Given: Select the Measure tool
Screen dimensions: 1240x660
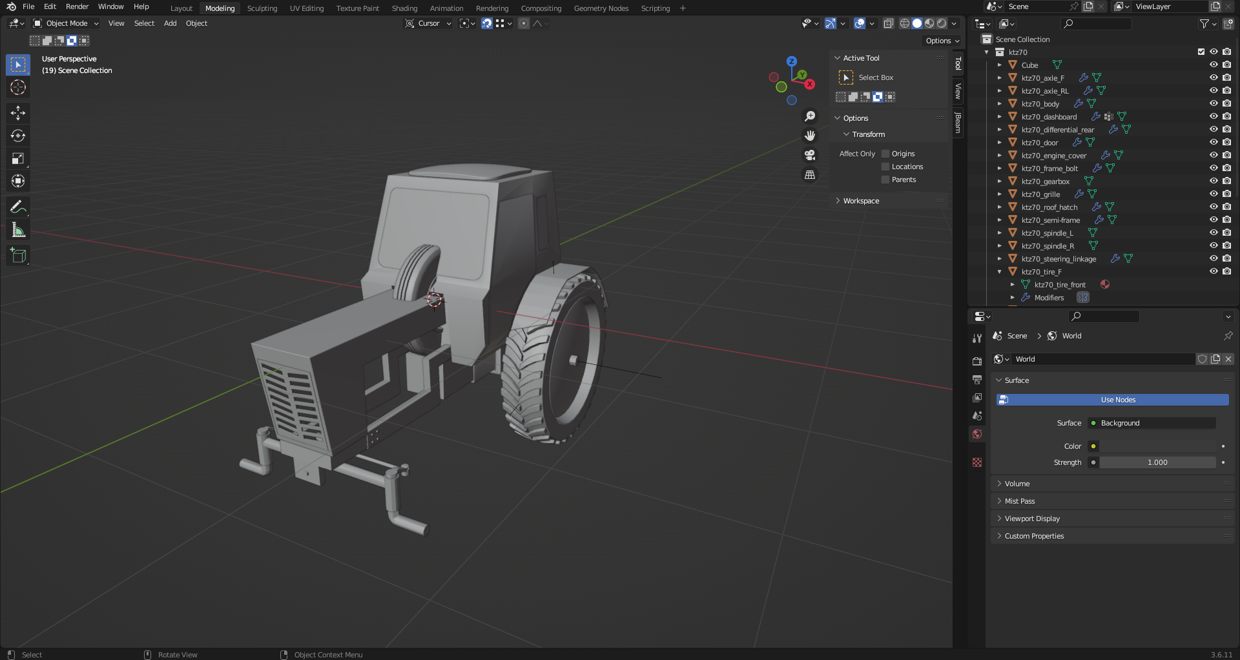Looking at the screenshot, I should (x=18, y=230).
